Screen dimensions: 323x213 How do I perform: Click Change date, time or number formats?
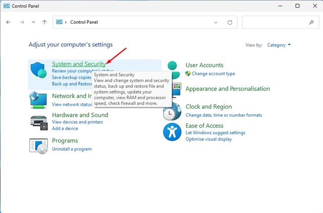coord(224,115)
